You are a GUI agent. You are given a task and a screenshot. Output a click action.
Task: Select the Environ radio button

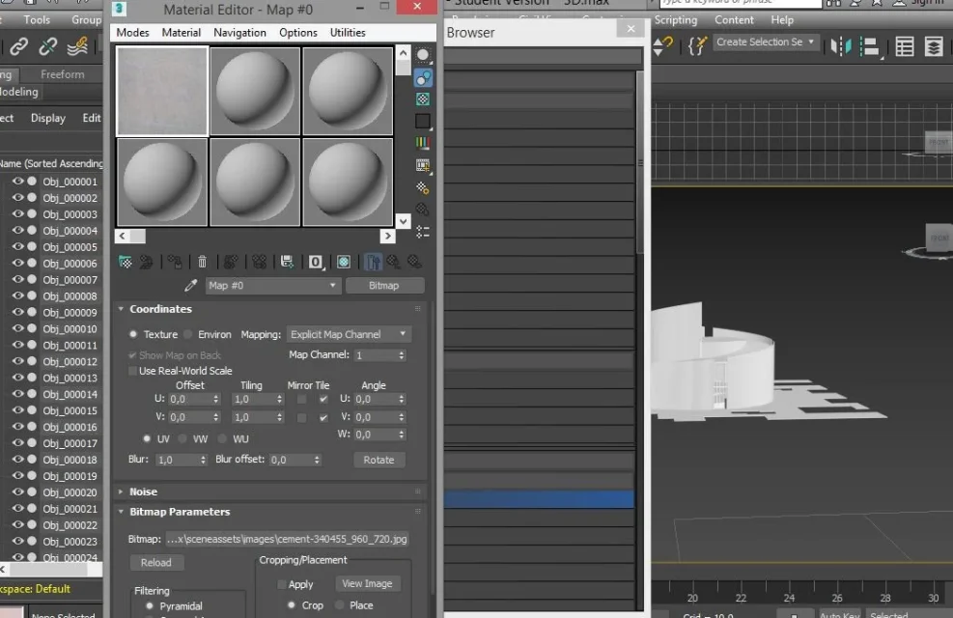pyautogui.click(x=188, y=334)
